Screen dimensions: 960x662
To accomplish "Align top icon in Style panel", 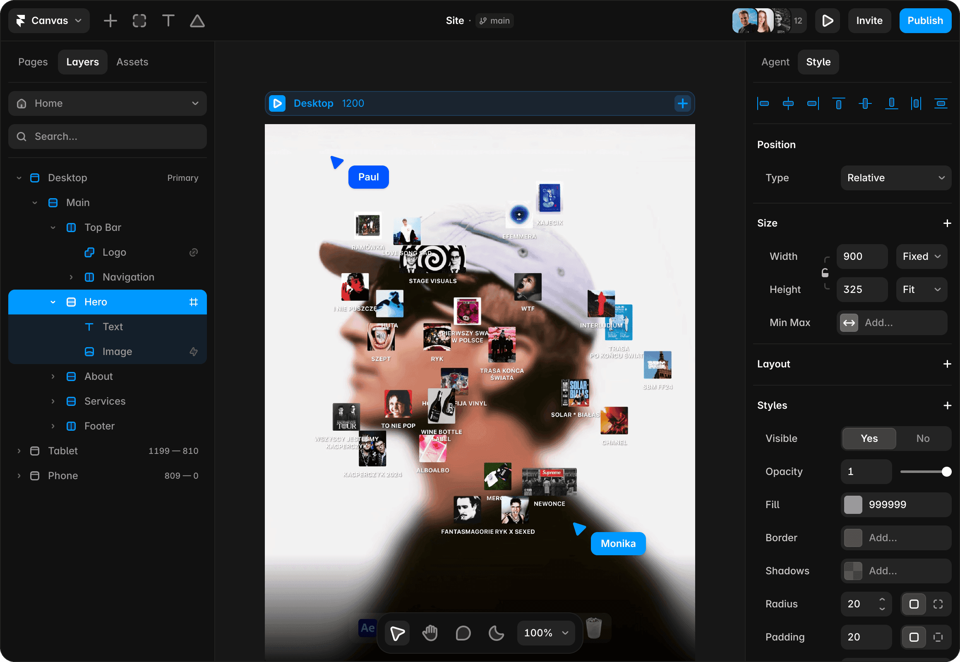I will click(x=838, y=103).
